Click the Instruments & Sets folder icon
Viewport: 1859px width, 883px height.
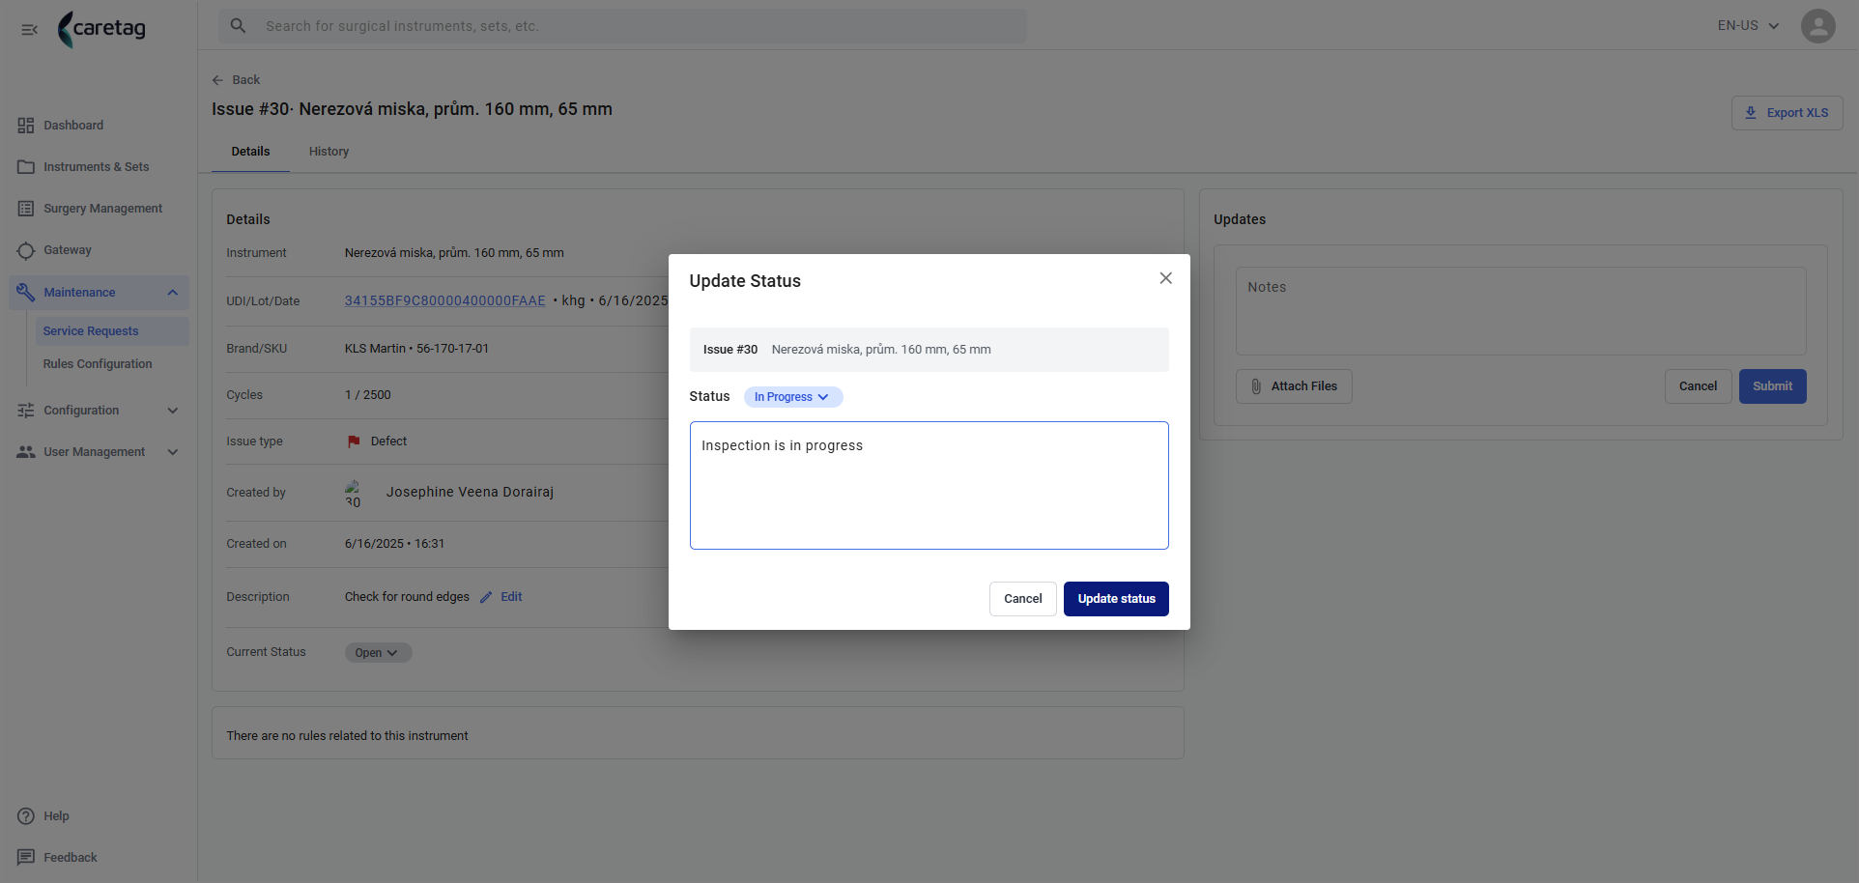(x=26, y=167)
